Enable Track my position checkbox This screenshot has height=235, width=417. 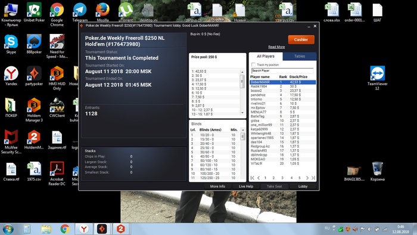click(x=253, y=64)
